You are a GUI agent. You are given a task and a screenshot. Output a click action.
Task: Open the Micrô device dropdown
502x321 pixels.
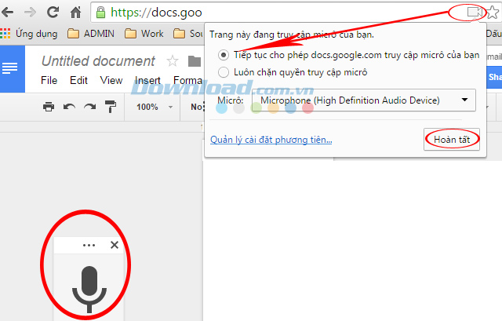(363, 100)
